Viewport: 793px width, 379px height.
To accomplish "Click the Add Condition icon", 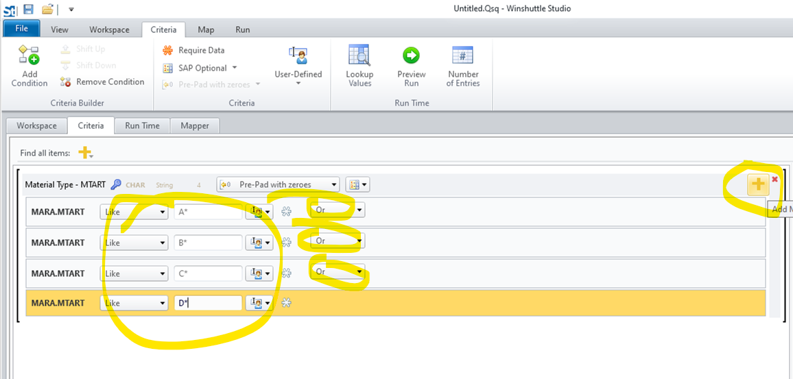I will (x=29, y=55).
